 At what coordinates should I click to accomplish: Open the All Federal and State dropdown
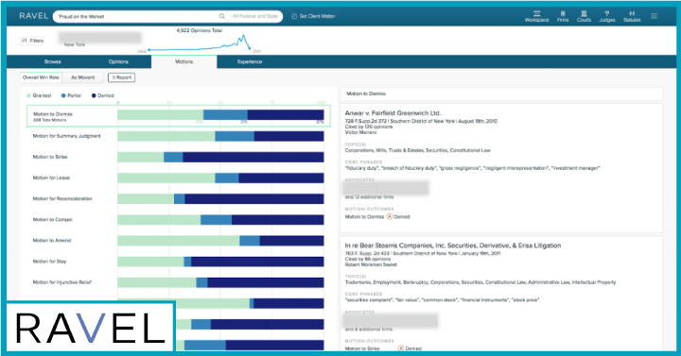coord(255,16)
